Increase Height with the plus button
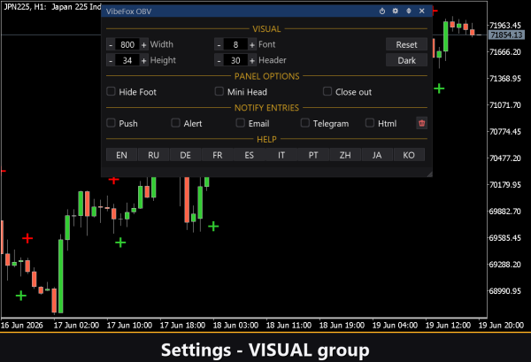531x362 pixels. pyautogui.click(x=144, y=60)
